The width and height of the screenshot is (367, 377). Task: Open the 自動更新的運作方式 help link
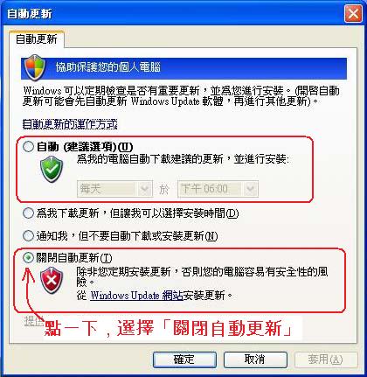(70, 124)
